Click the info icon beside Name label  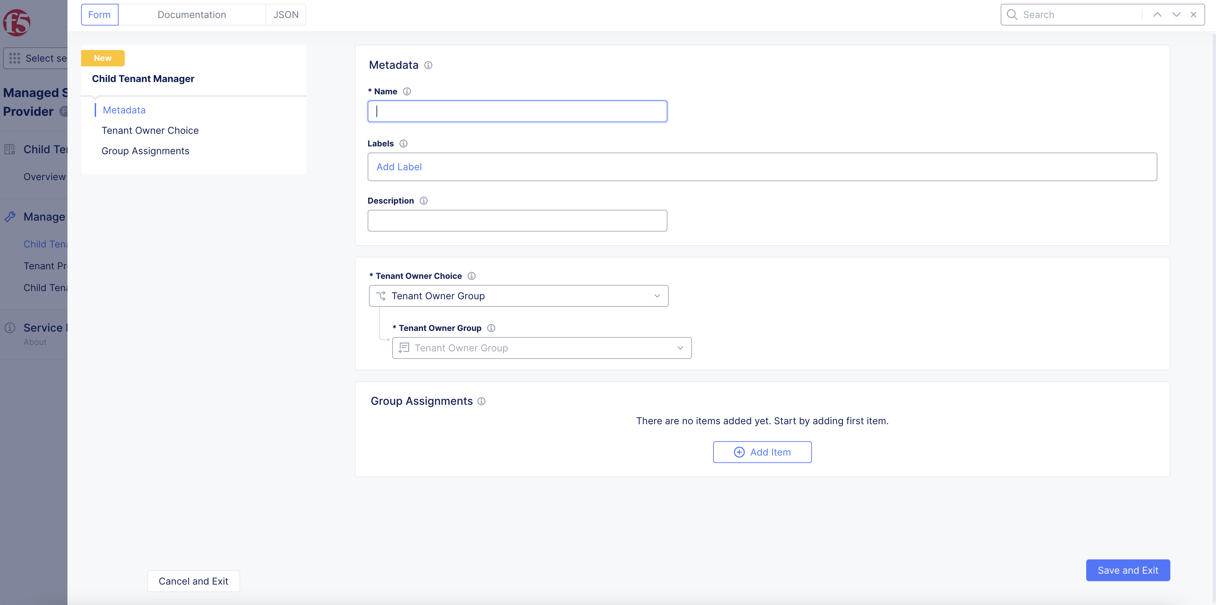[x=407, y=92]
